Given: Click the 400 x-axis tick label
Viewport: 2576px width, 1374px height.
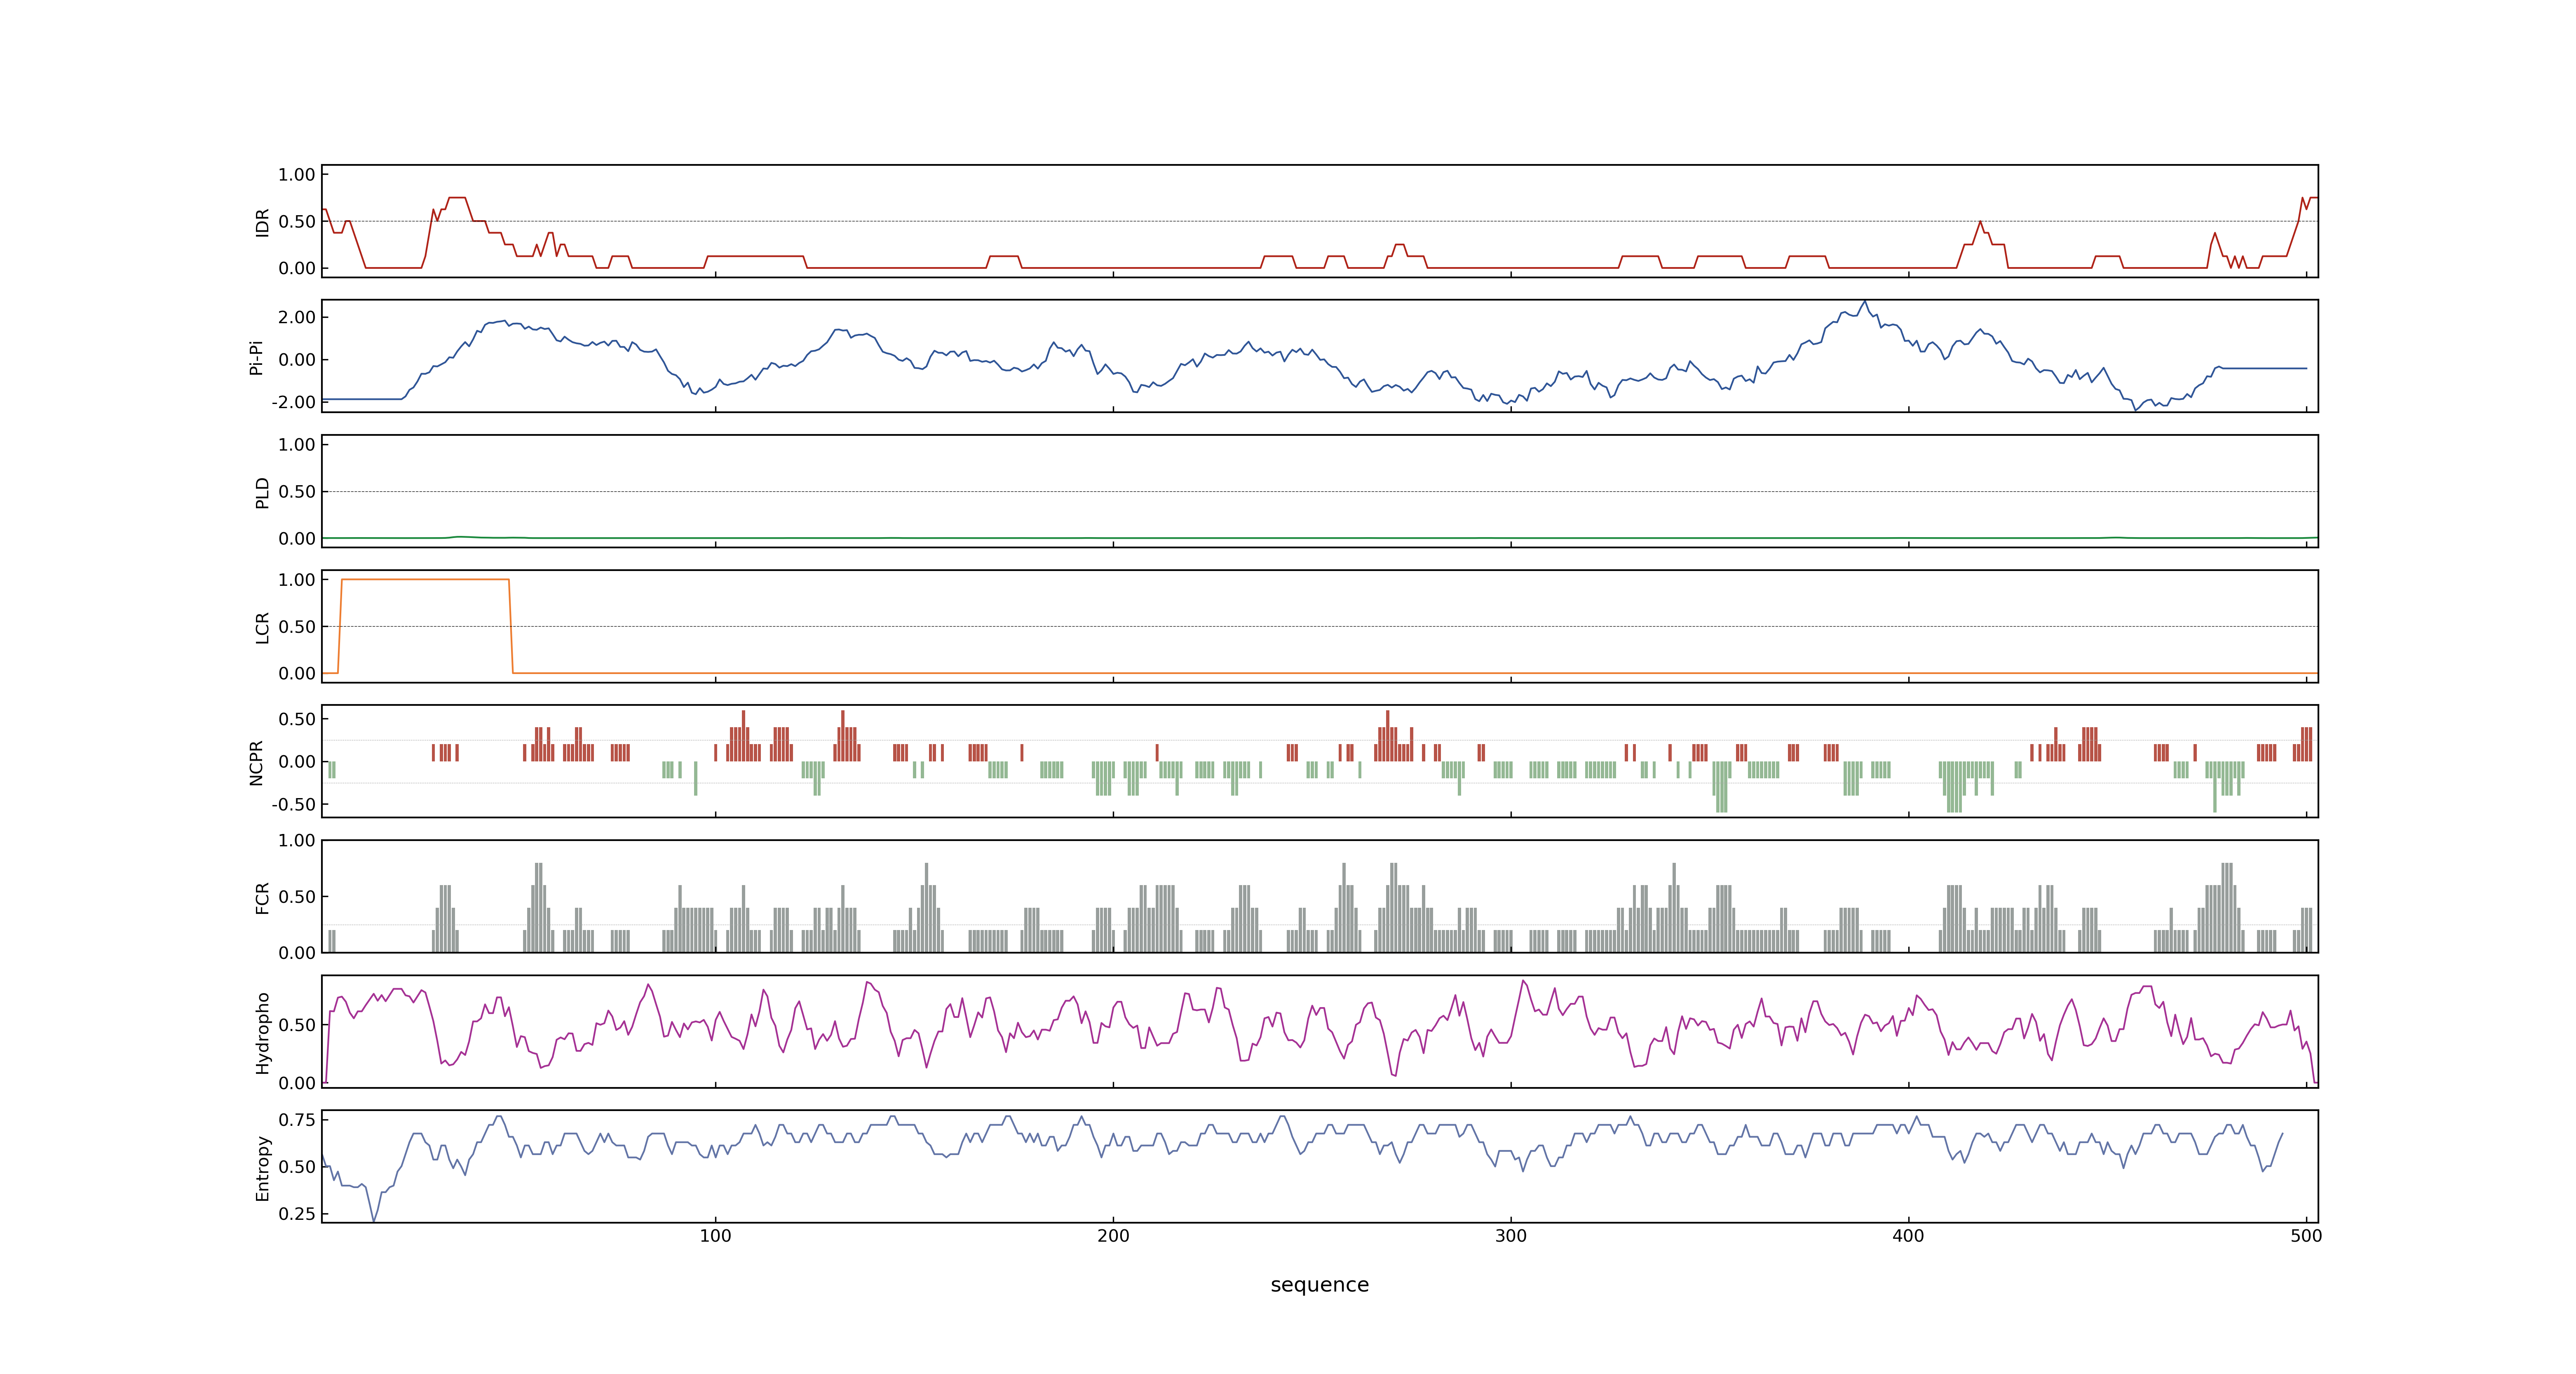Looking at the screenshot, I should (1908, 1236).
